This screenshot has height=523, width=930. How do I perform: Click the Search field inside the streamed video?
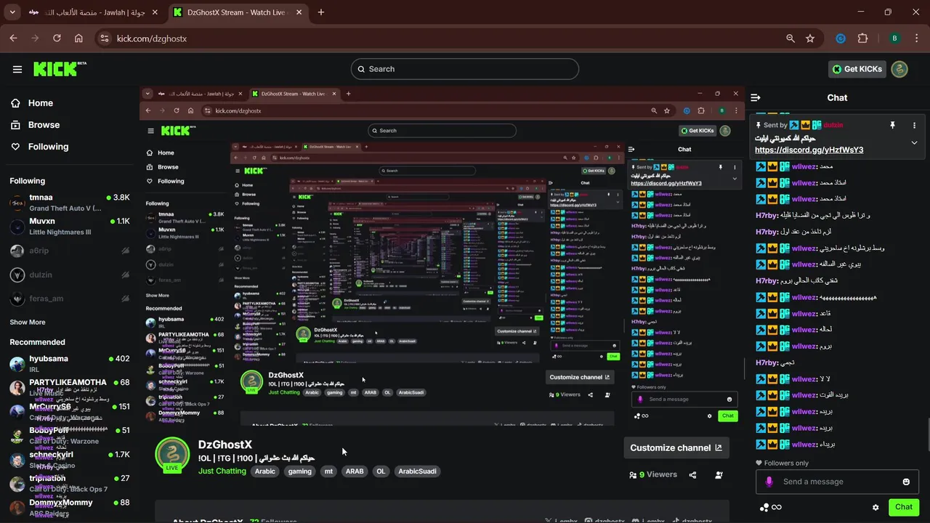(443, 130)
